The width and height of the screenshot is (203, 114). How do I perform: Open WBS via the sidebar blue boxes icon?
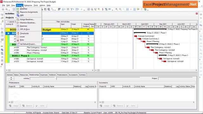2,50
